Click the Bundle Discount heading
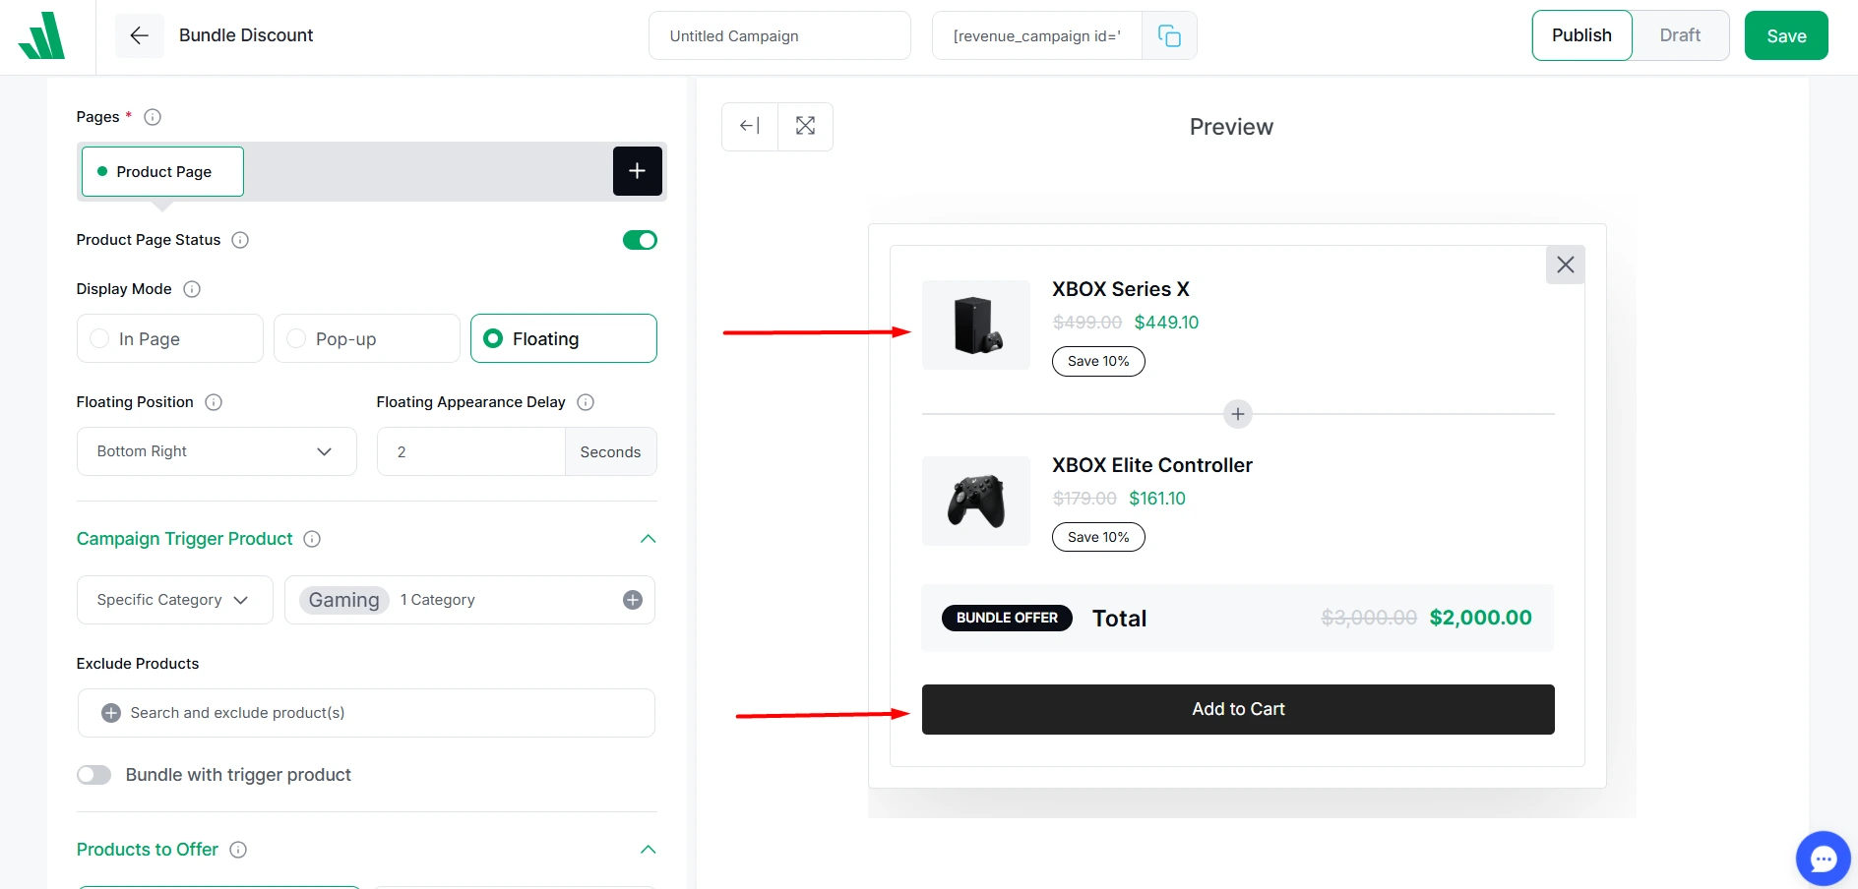This screenshot has height=889, width=1858. point(246,35)
